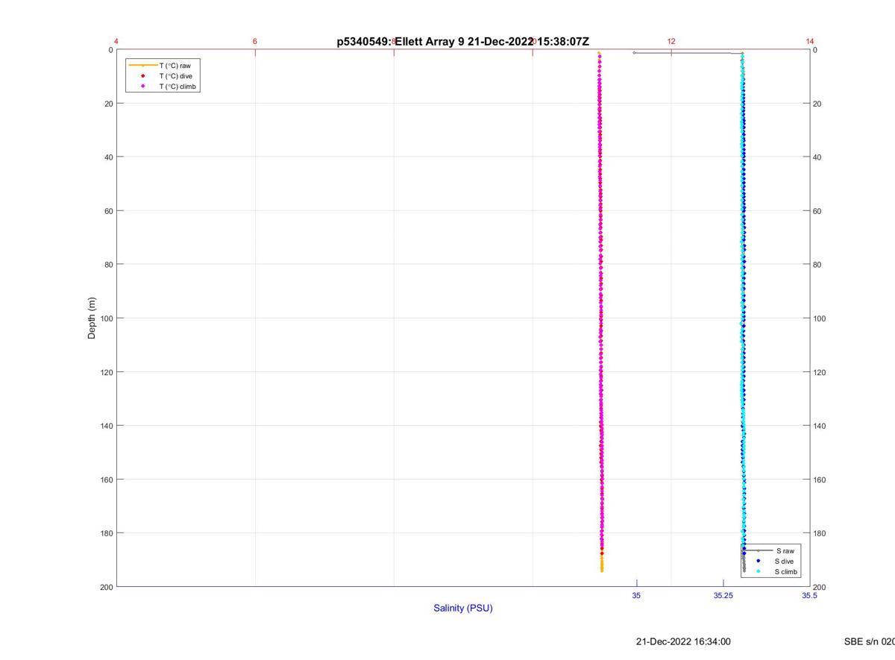Click the 60 tick label on left depth axis

click(109, 211)
